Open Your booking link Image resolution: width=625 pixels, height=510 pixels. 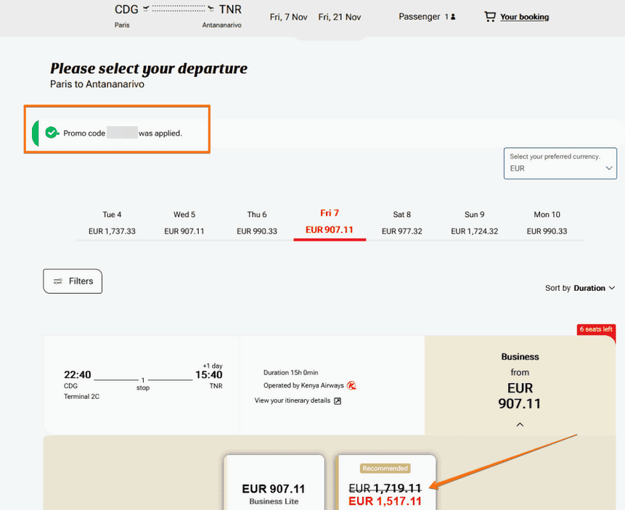coord(524,17)
